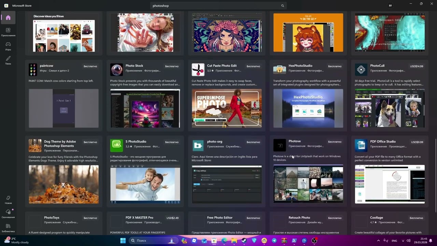Go to the Store Home page
The width and height of the screenshot is (437, 246).
pos(8,18)
